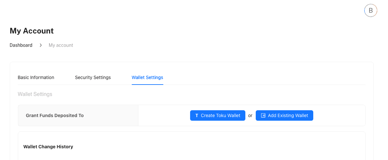Click the gray Wallet Settings section subheading
The image size is (388, 160).
click(35, 94)
